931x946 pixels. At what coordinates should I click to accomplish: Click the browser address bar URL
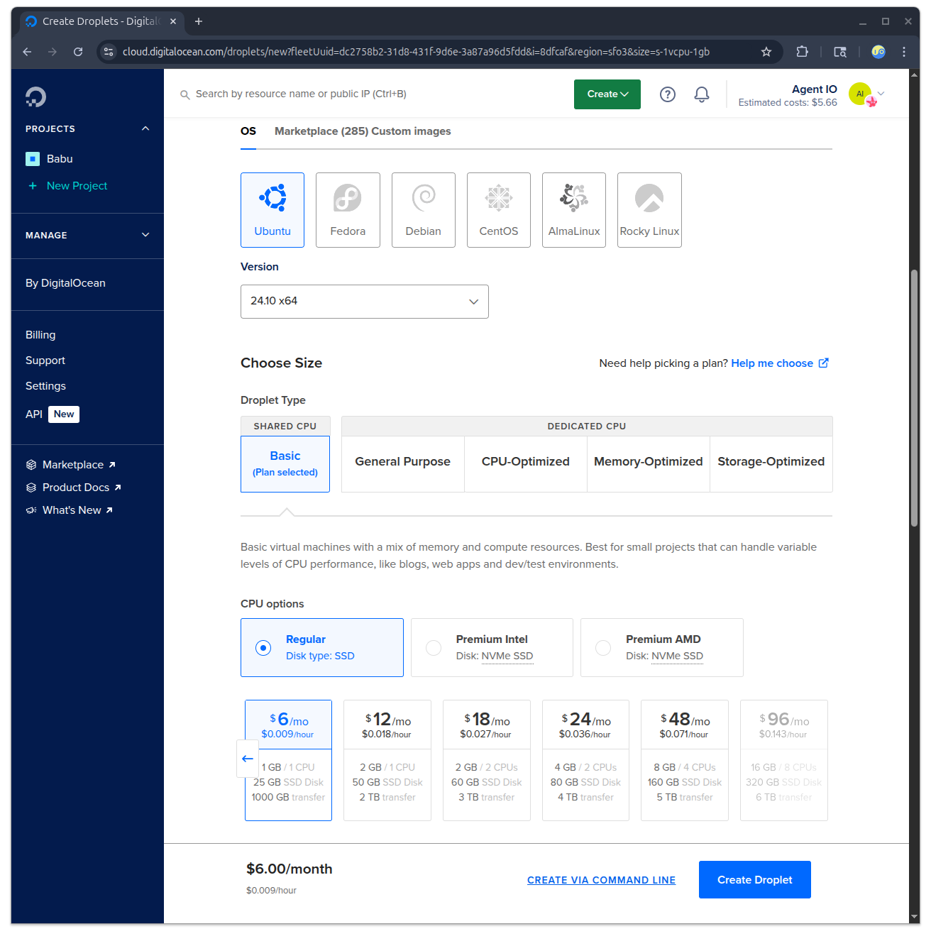[x=416, y=52]
